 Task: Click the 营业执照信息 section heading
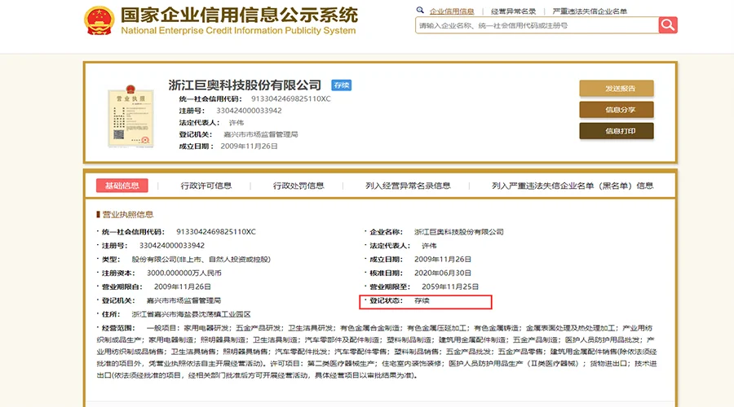pyautogui.click(x=128, y=214)
